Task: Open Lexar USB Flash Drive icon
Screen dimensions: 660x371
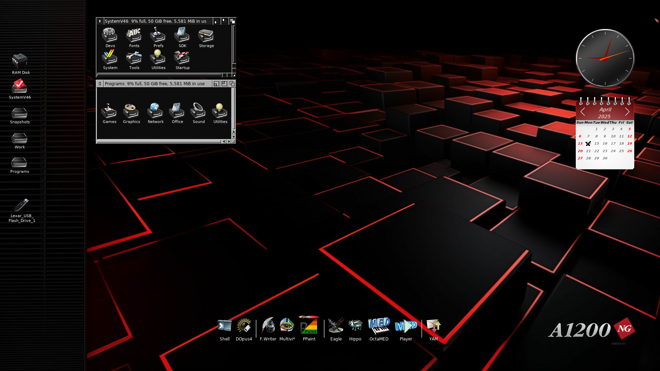Action: click(x=21, y=205)
